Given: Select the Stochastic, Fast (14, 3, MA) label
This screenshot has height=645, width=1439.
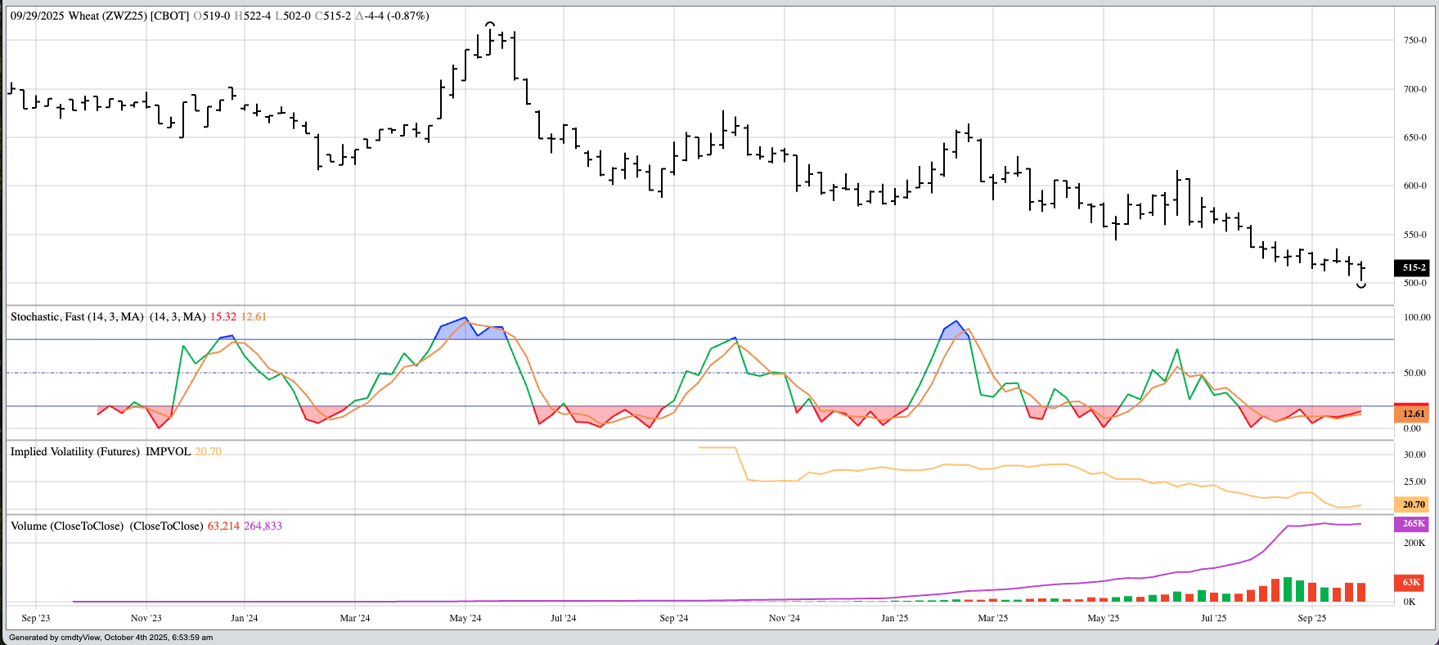Looking at the screenshot, I should coord(77,317).
